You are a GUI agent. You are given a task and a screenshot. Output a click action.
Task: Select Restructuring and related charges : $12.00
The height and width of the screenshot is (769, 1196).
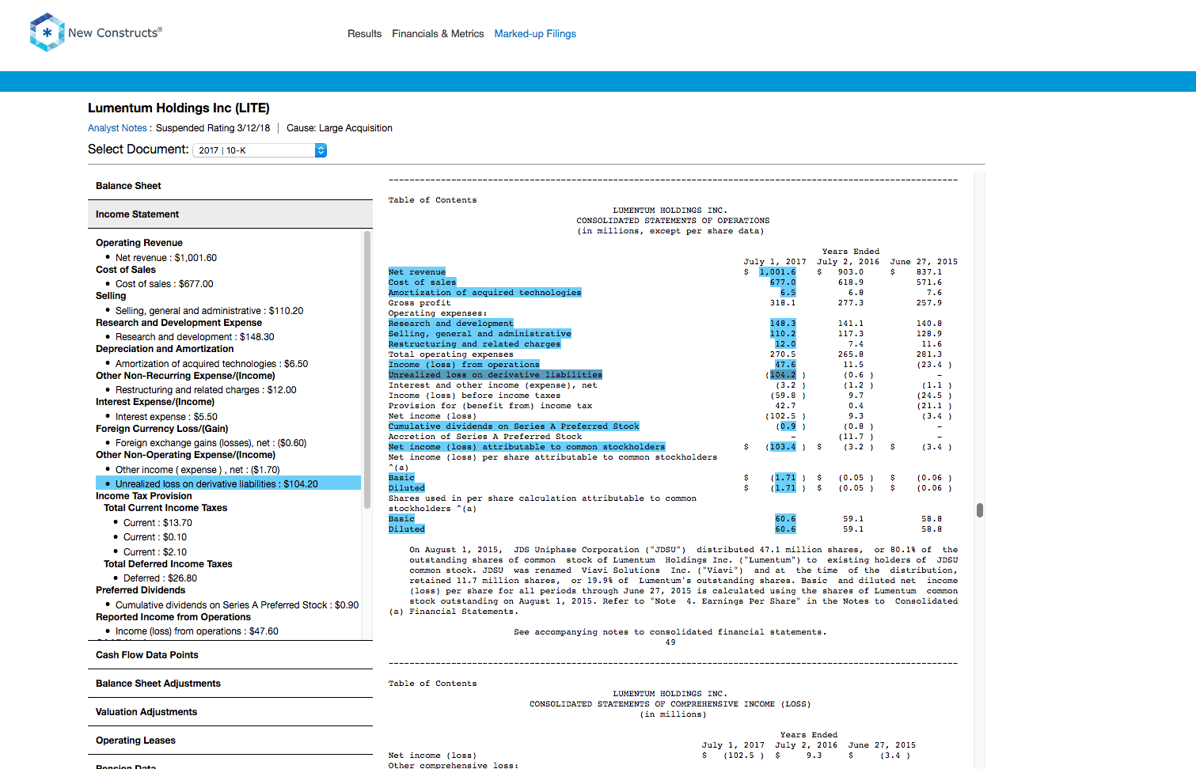coord(206,390)
